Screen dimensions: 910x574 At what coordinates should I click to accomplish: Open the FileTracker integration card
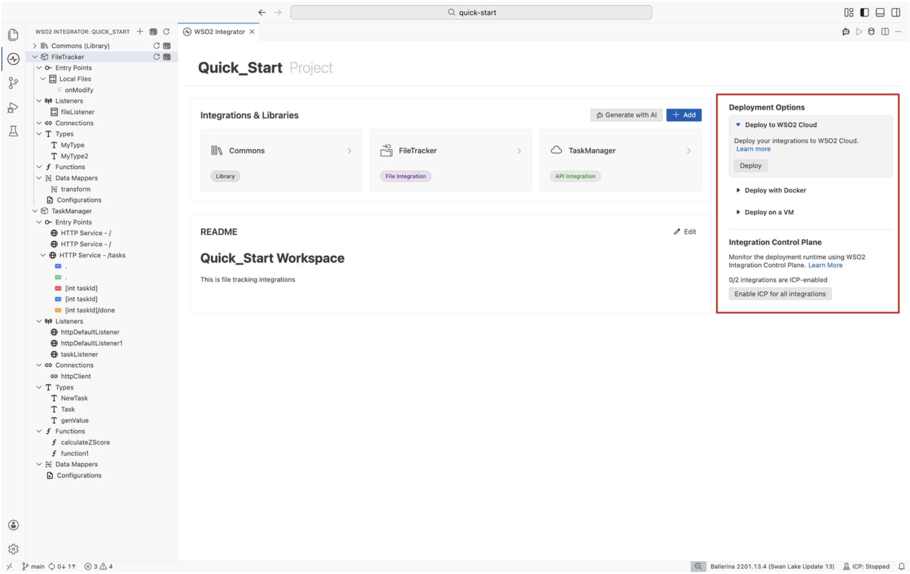coord(451,160)
